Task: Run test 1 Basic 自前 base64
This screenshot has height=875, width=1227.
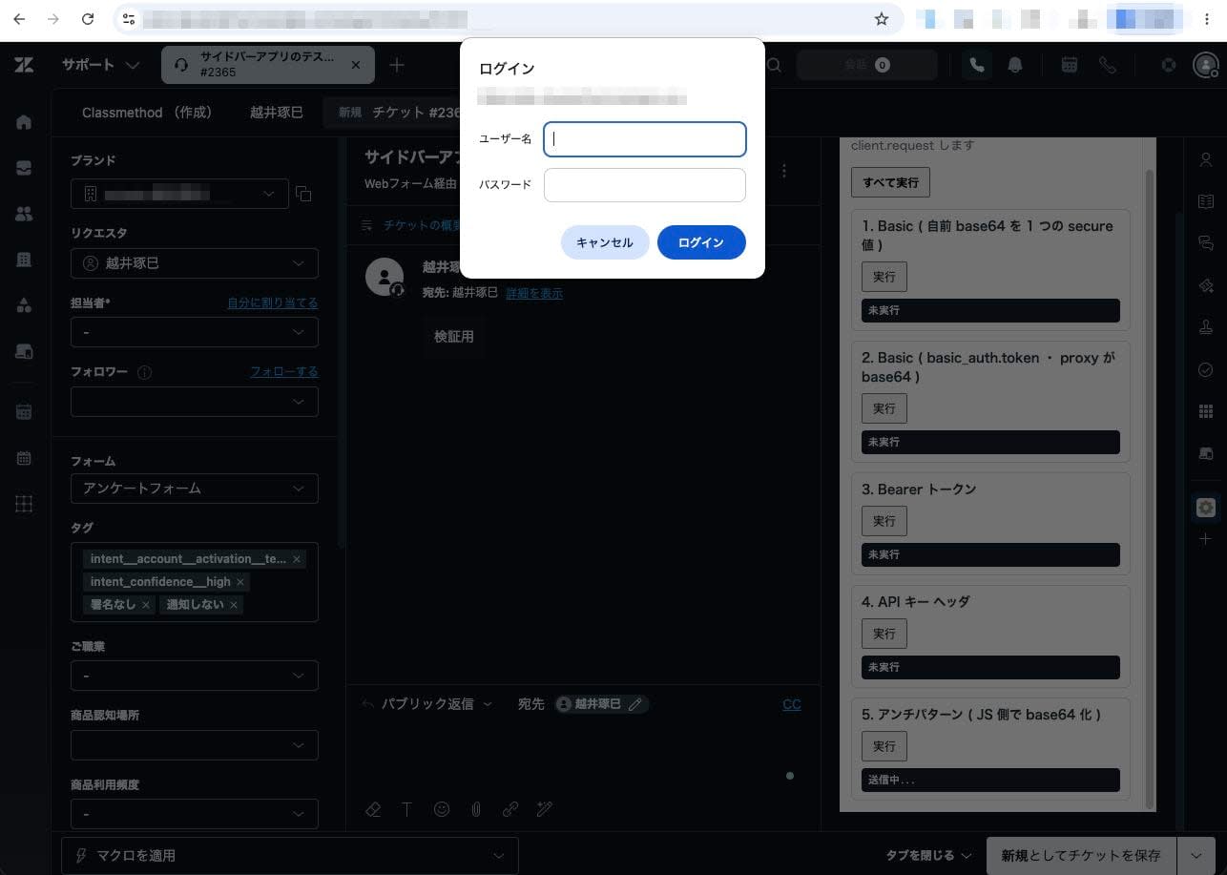Action: tap(884, 277)
